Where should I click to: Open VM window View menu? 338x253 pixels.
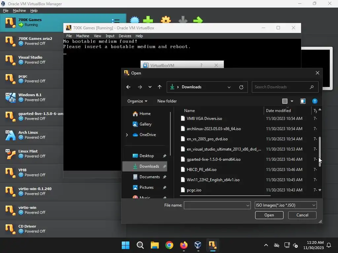97,36
